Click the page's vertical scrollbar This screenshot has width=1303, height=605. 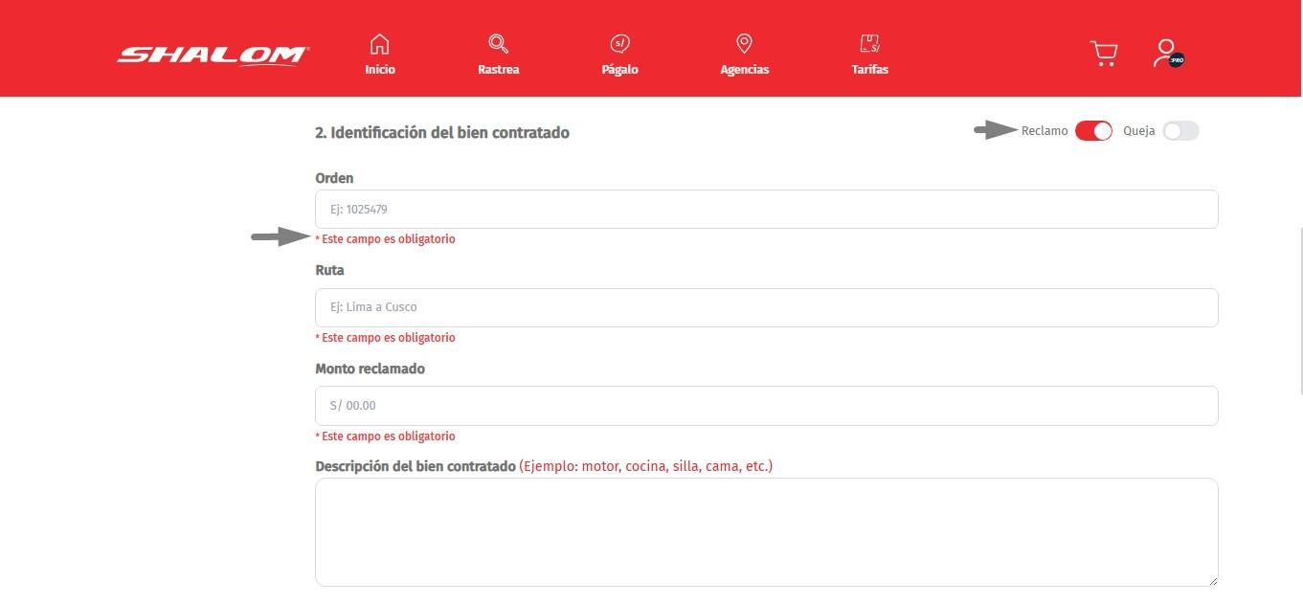pos(1299,311)
